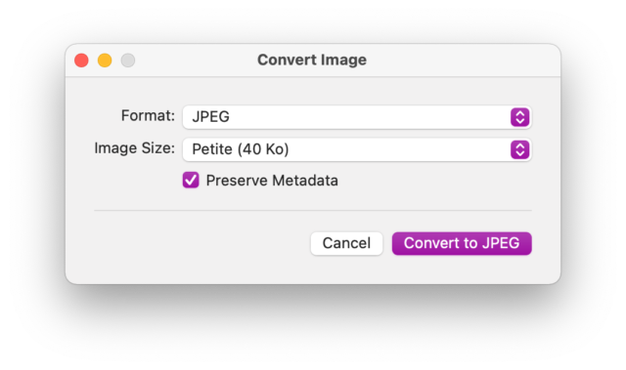Uncheck the Preserve Metadata checkbox

coord(191,180)
